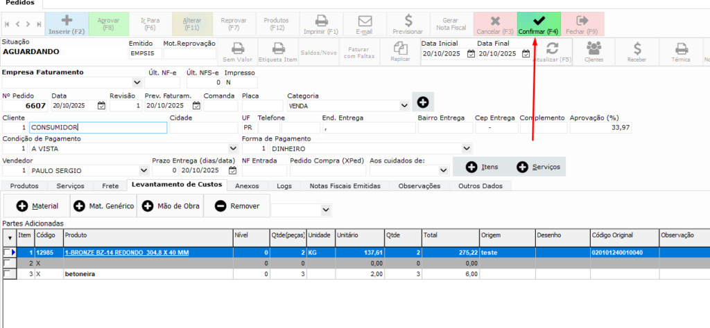Image resolution: width=710 pixels, height=328 pixels.
Task: Click the Etiqueta Item printer icon
Action: click(x=279, y=48)
